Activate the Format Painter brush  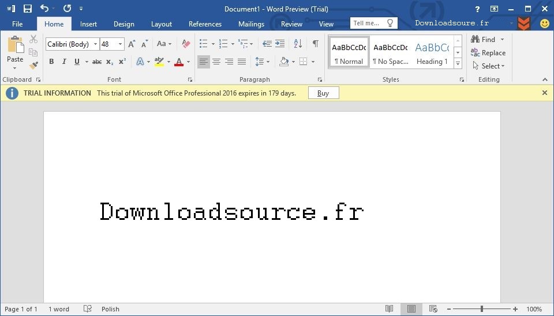33,65
